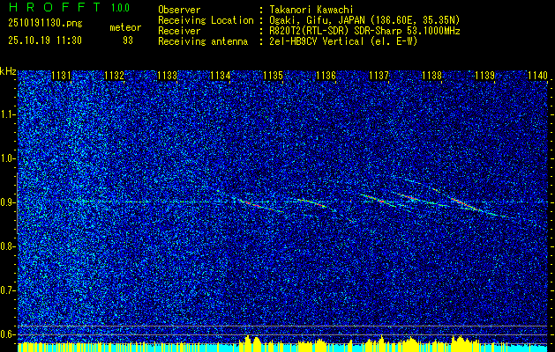The height and width of the screenshot is (352, 555).
Task: Click the date stamp 25.10.19 11:30
Action: coord(45,40)
